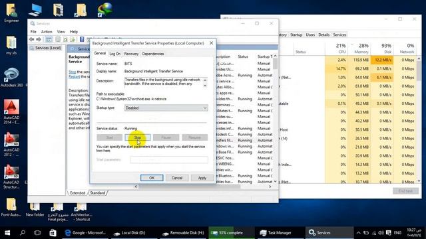Open the File menu in Services
This screenshot has height=239, width=426.
tap(33, 32)
